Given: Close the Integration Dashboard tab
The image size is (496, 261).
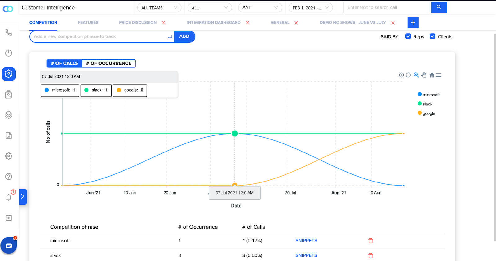Looking at the screenshot, I should coord(247,23).
